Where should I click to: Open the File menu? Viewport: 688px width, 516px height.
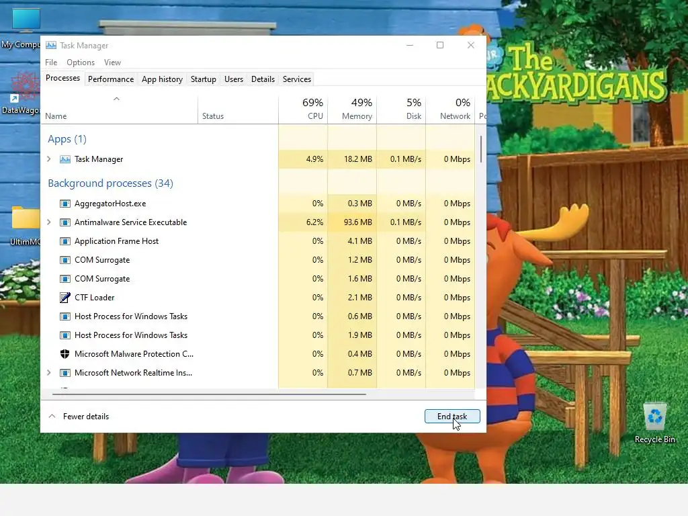pyautogui.click(x=51, y=62)
